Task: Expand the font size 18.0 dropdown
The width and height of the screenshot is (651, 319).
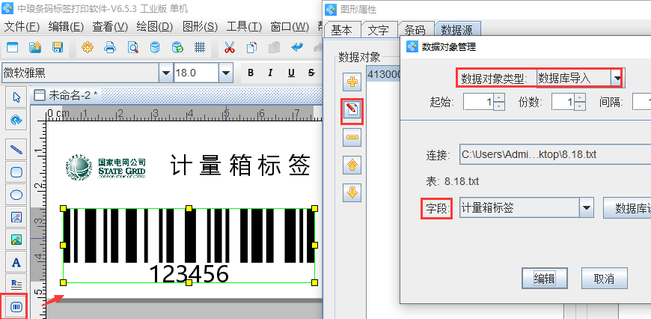Action: click(x=225, y=73)
